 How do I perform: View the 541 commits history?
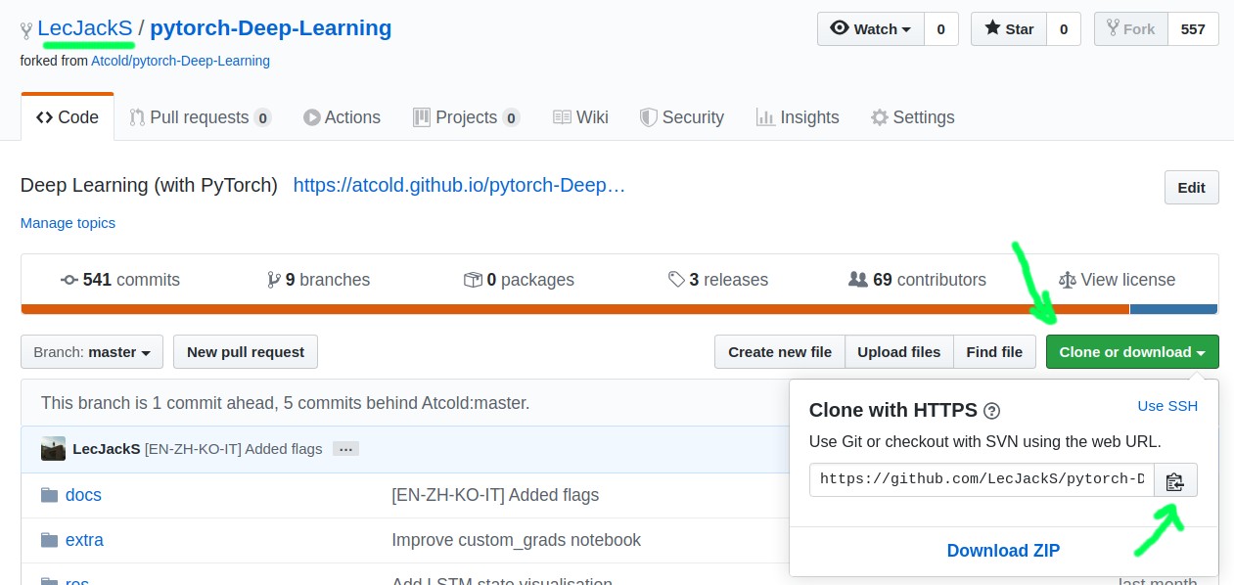(120, 280)
